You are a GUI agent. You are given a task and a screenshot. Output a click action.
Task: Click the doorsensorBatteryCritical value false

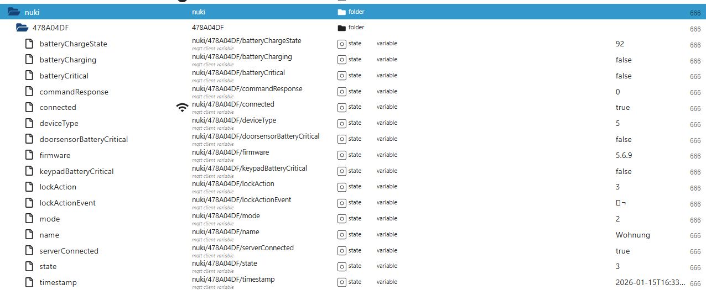pos(624,139)
